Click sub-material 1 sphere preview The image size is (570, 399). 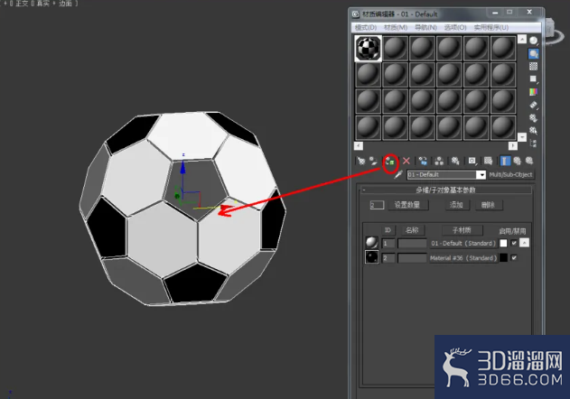pyautogui.click(x=371, y=243)
